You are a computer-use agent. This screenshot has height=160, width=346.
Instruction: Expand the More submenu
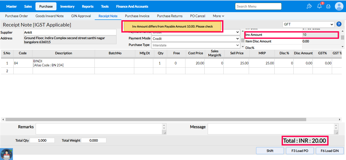click(218, 16)
